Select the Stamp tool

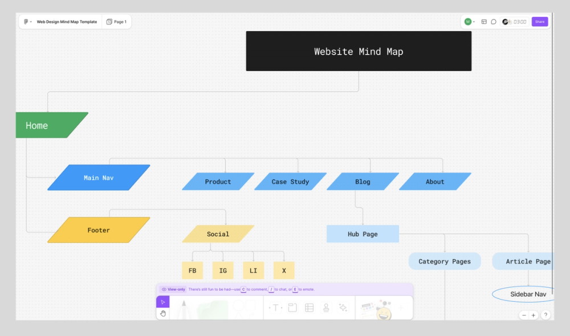coord(325,308)
